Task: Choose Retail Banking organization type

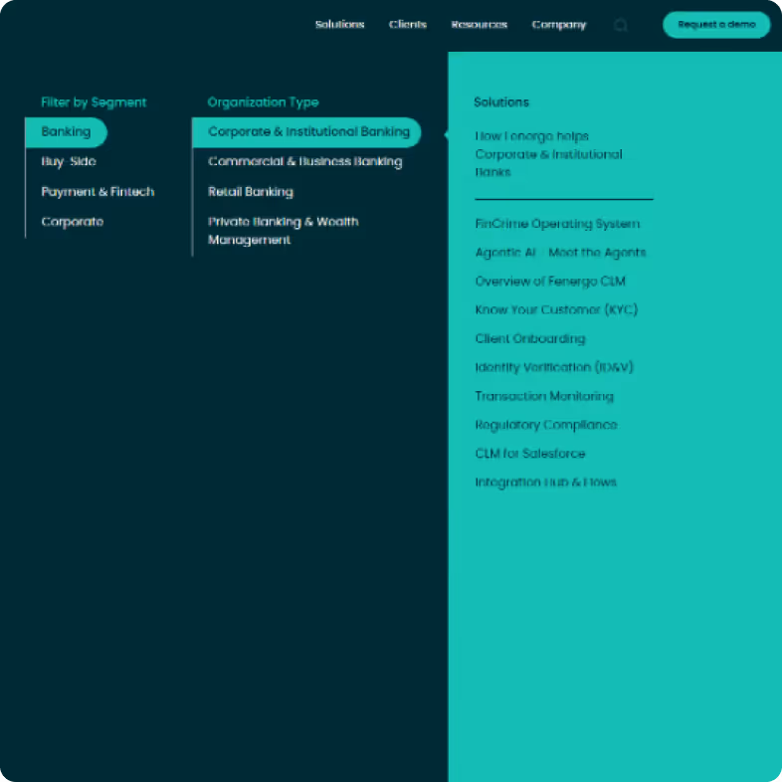Action: 251,192
